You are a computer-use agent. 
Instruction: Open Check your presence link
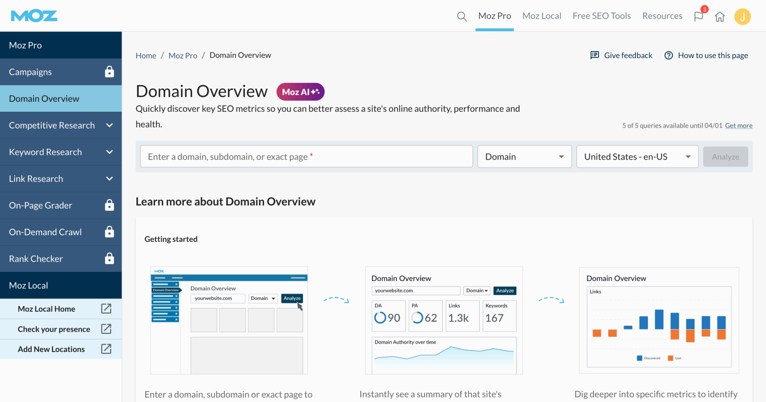tap(54, 329)
